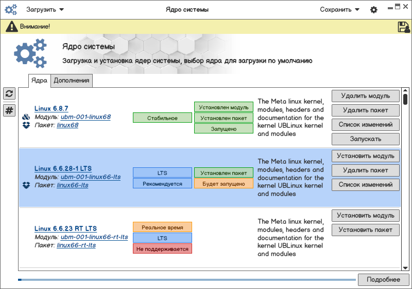Expand the Загрузить dropdown menu
The image size is (412, 289).
[45, 10]
